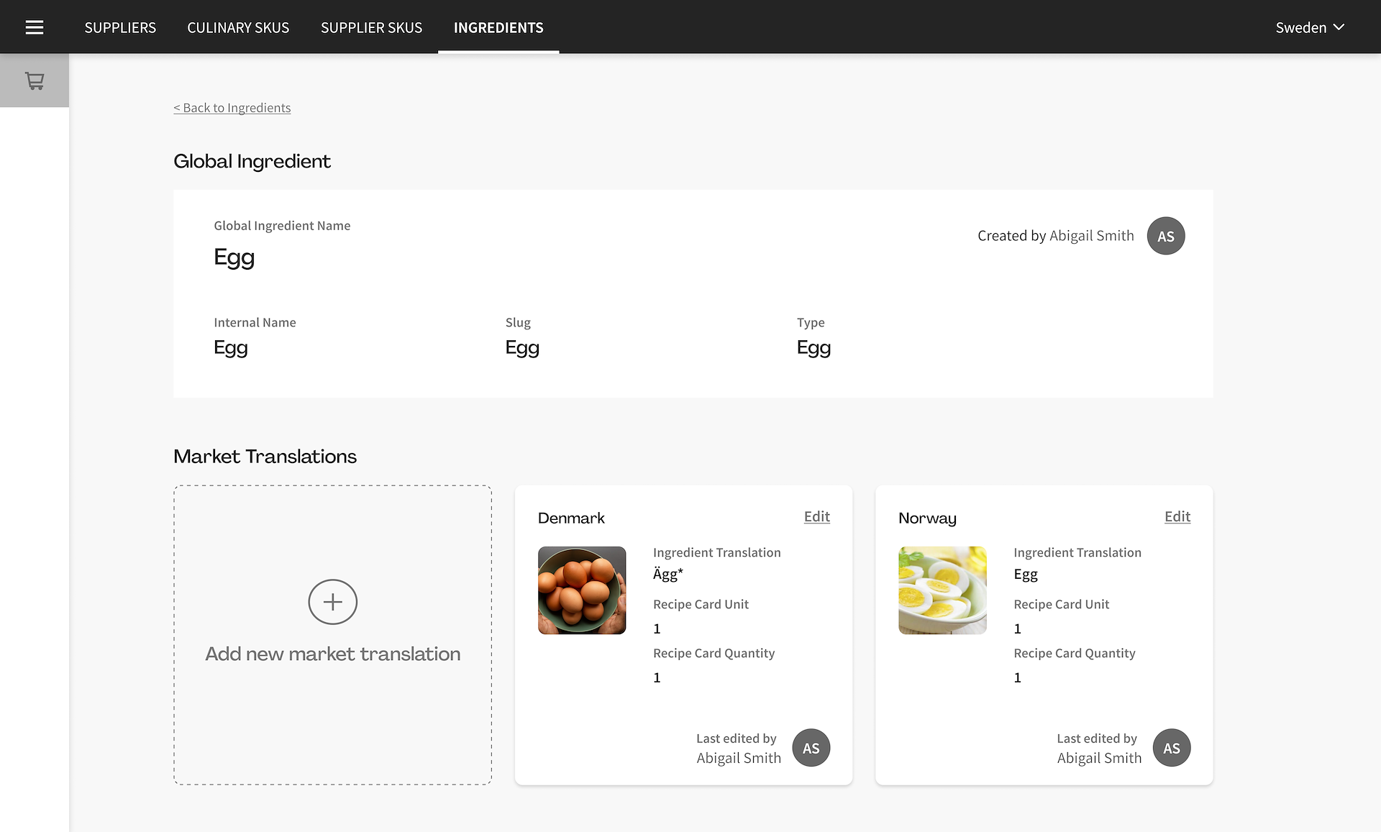The image size is (1381, 832).
Task: Click the plus circle icon
Action: point(332,602)
